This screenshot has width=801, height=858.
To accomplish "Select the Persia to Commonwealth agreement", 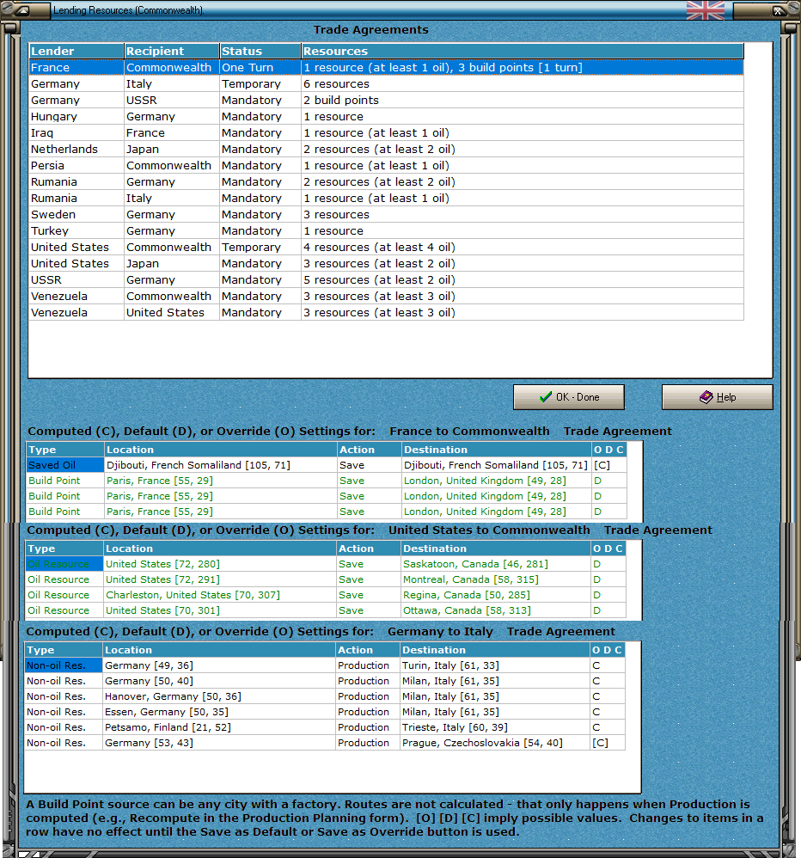I will (386, 165).
